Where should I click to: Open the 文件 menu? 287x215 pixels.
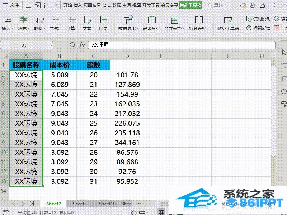click(11, 5)
